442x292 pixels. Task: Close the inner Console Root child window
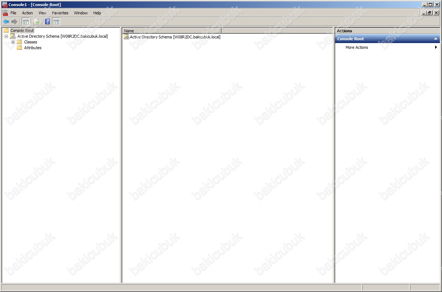tap(436, 13)
